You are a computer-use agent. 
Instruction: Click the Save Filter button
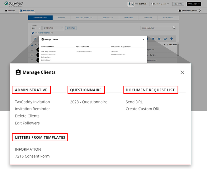click(x=71, y=28)
